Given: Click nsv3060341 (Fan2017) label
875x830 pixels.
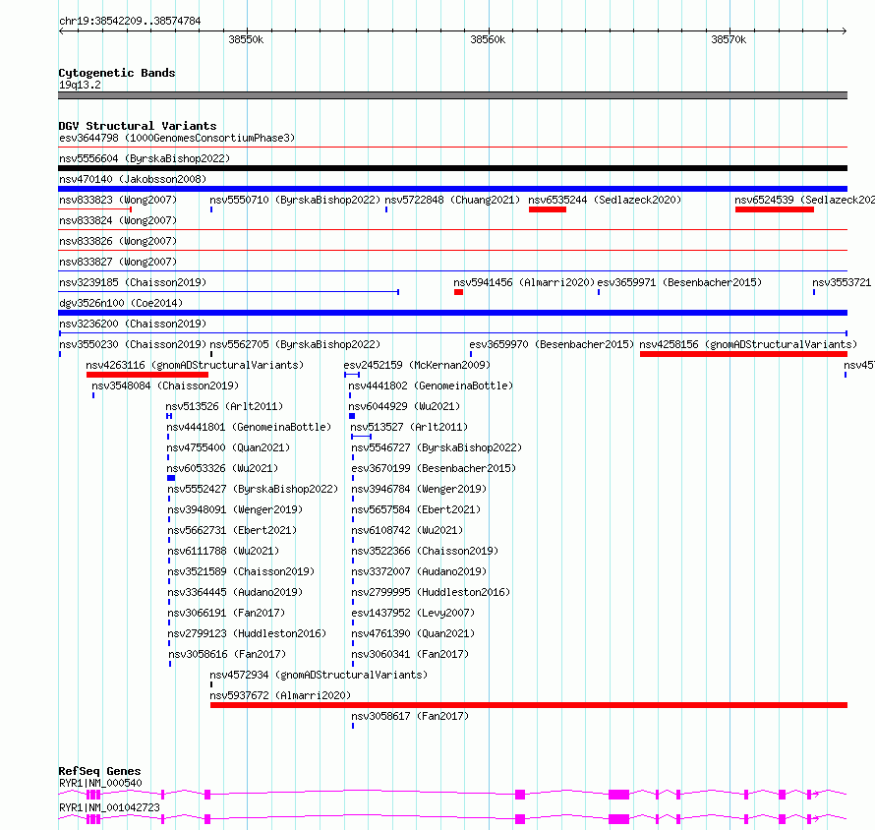Looking at the screenshot, I should click(410, 654).
